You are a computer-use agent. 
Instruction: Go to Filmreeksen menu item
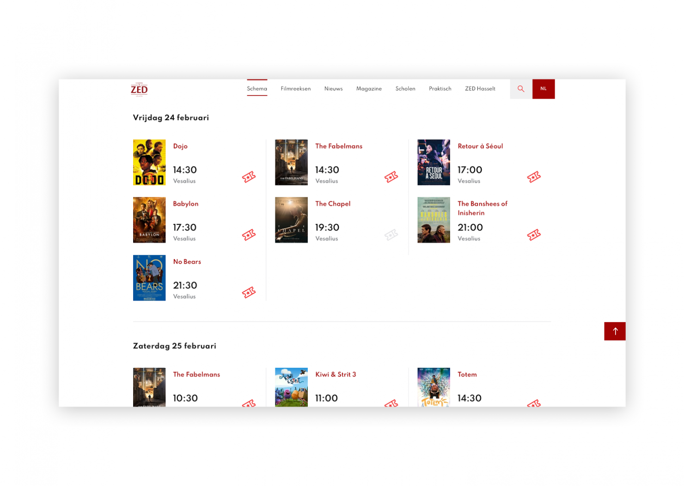pyautogui.click(x=296, y=89)
